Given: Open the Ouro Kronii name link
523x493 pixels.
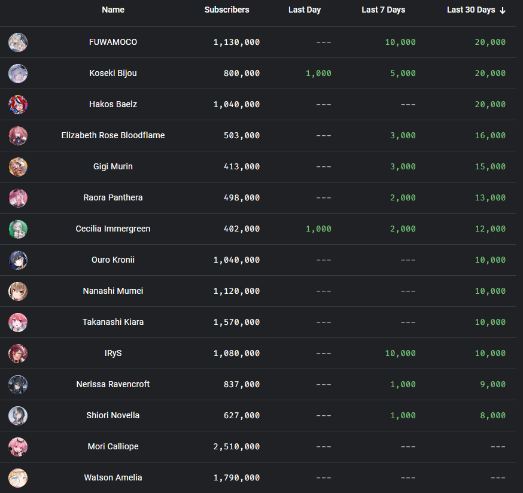Looking at the screenshot, I should pyautogui.click(x=113, y=260).
